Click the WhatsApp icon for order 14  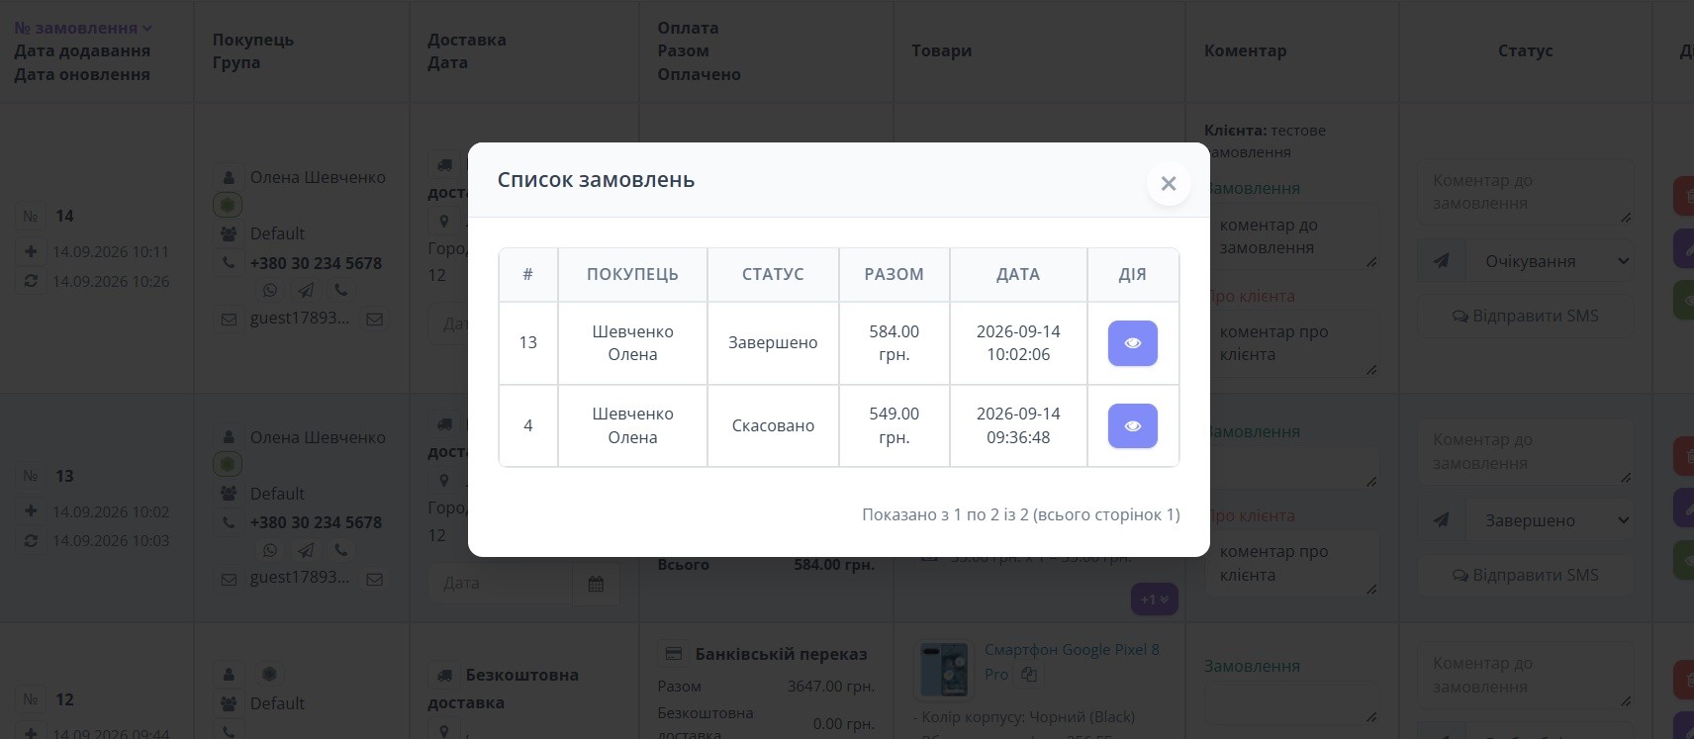pyautogui.click(x=270, y=290)
